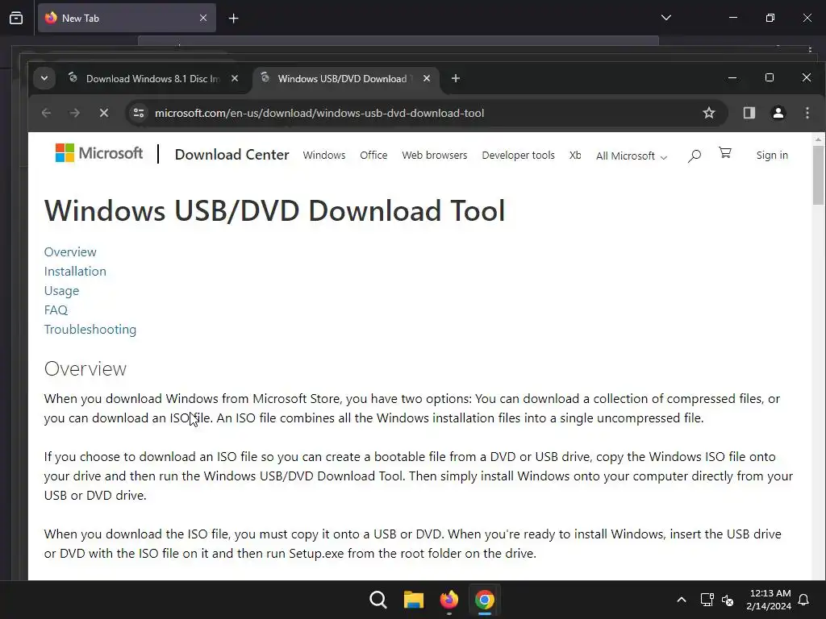826x619 pixels.
Task: Expand the All Microsoft dropdown
Action: click(632, 156)
